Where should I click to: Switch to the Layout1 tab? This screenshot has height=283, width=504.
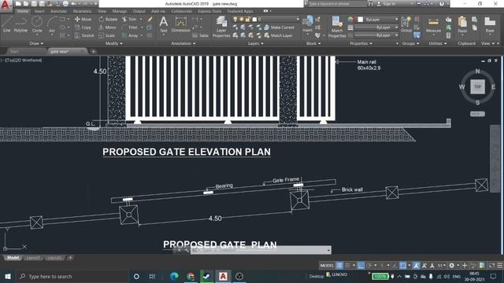33,258
